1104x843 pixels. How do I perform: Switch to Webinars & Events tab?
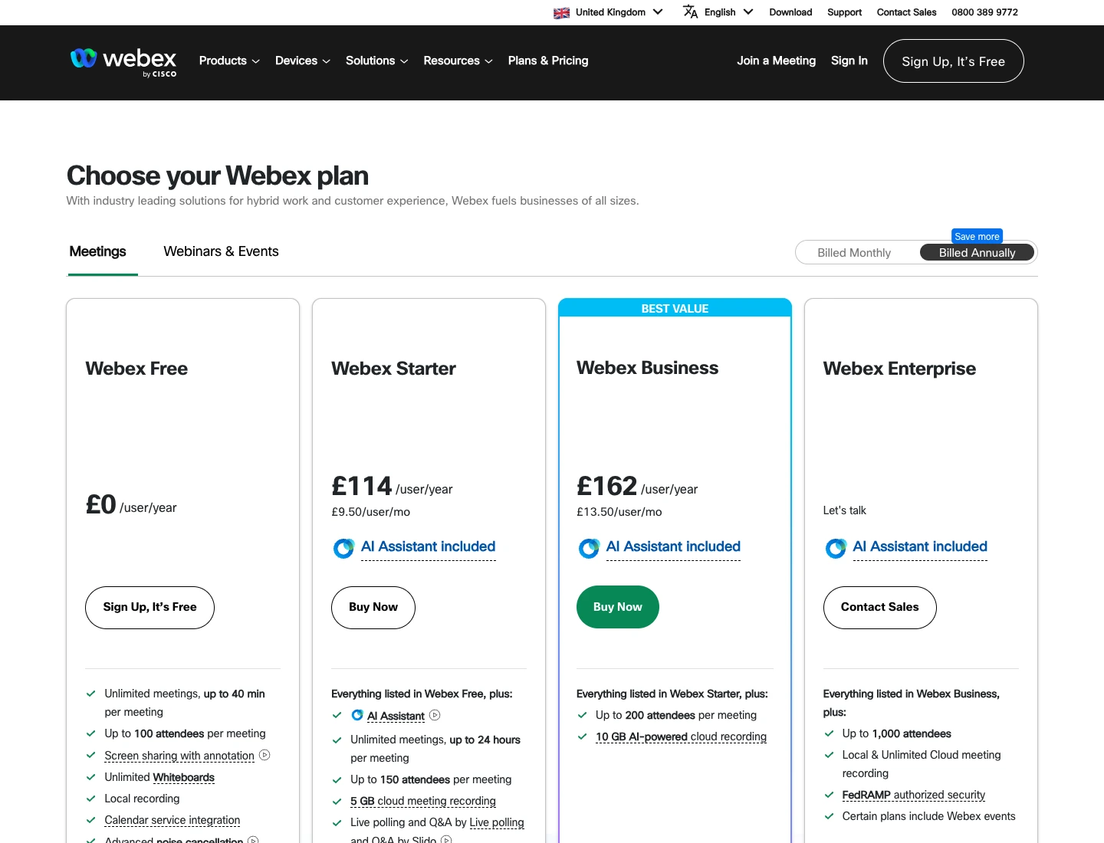221,251
